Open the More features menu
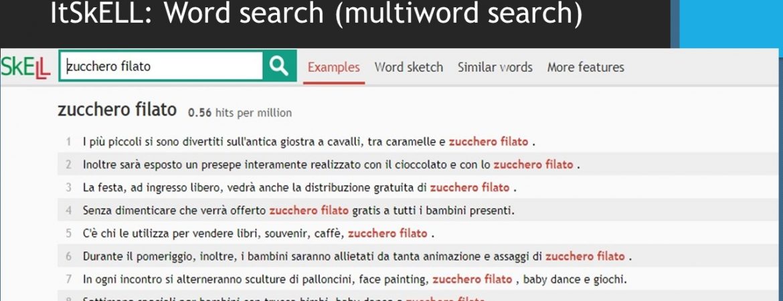 [x=585, y=67]
